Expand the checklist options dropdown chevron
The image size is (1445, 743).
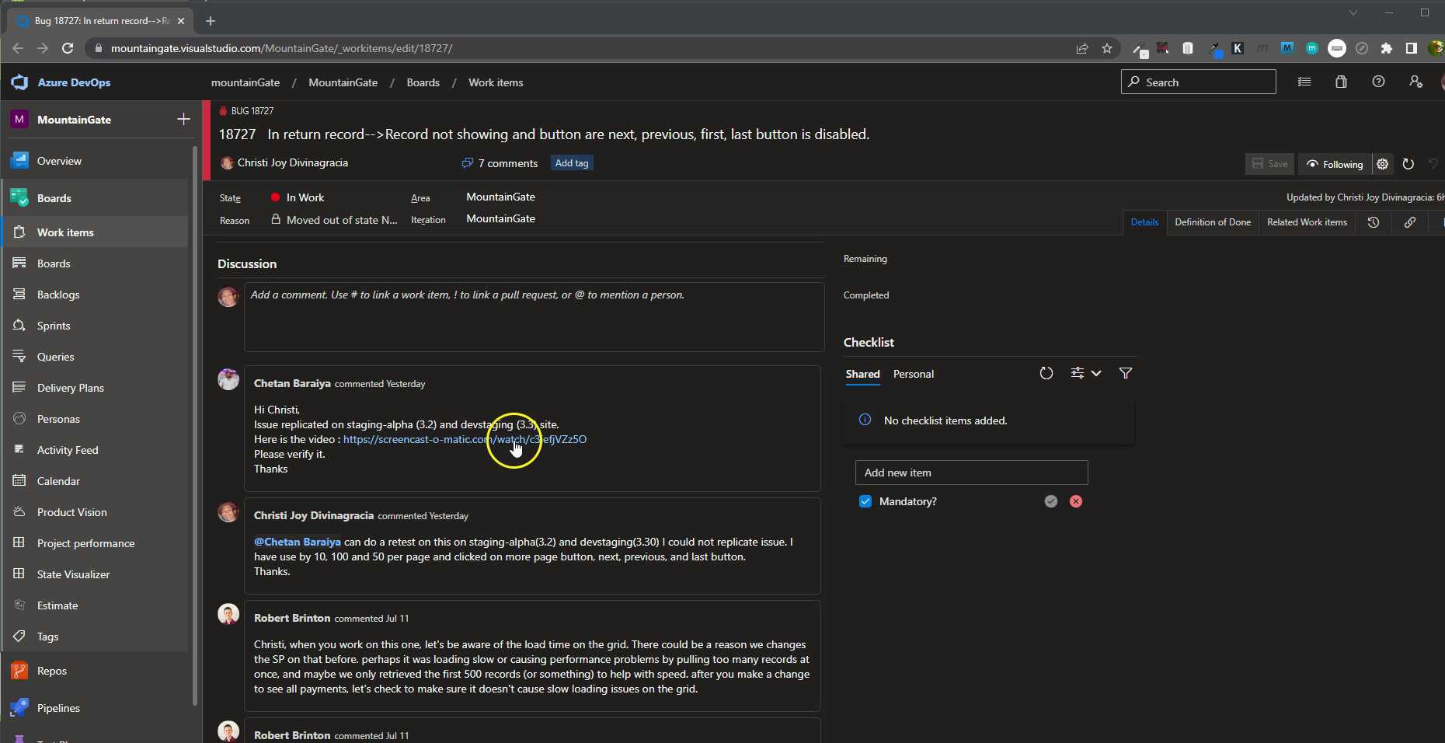tap(1096, 374)
